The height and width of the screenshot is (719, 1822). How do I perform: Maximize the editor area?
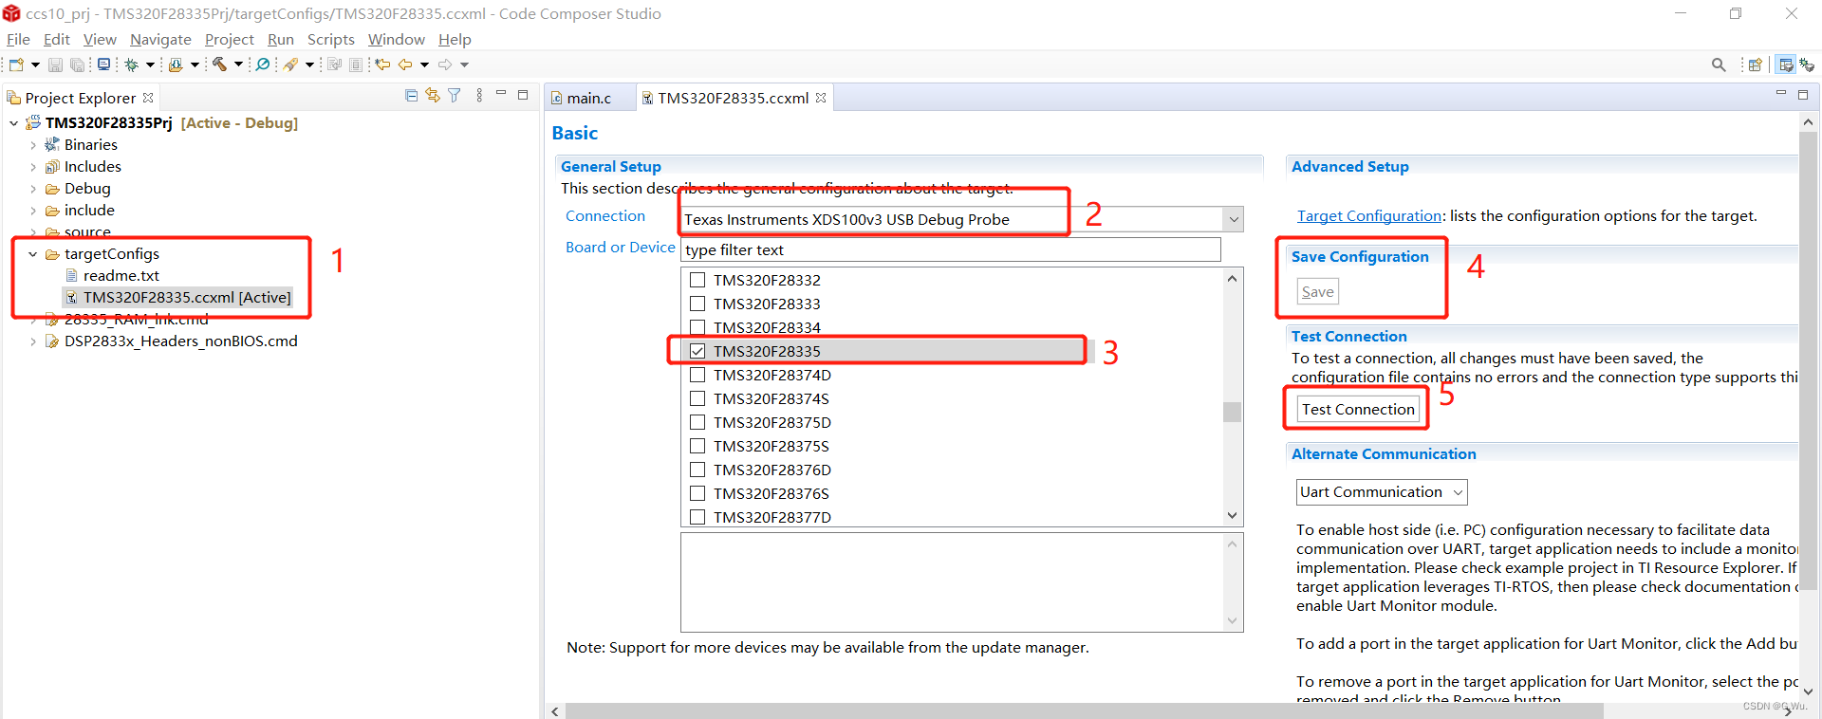pyautogui.click(x=1803, y=95)
